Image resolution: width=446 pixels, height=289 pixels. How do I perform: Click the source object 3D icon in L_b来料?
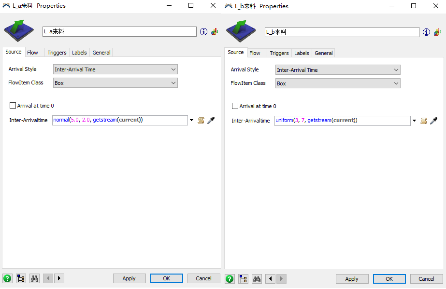[x=241, y=31]
